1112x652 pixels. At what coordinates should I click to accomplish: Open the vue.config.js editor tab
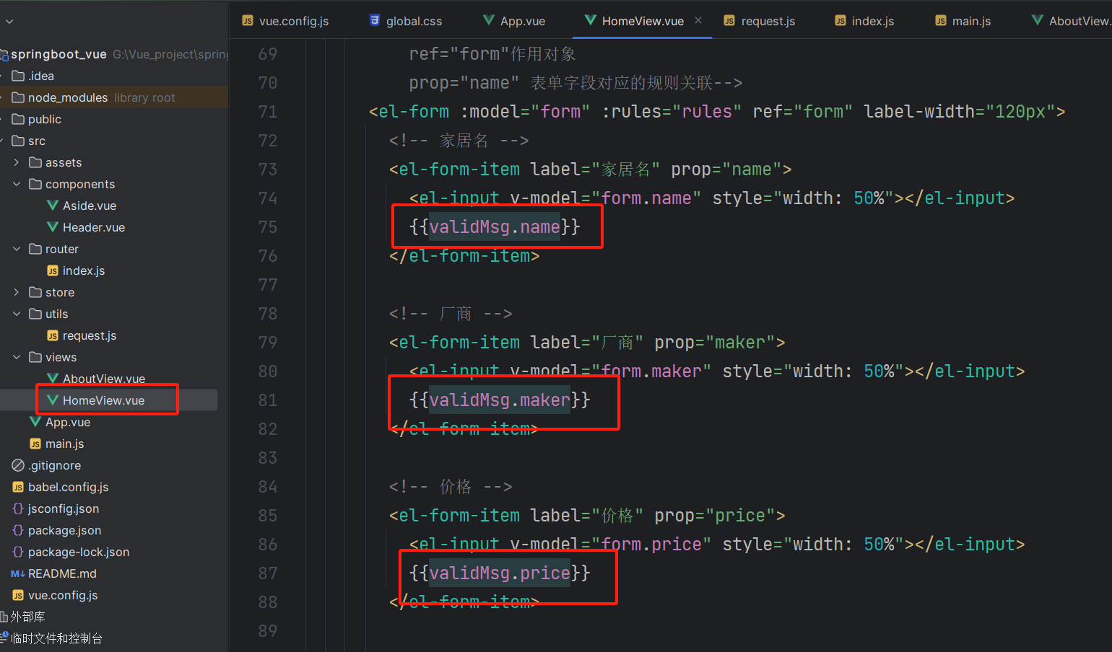285,21
